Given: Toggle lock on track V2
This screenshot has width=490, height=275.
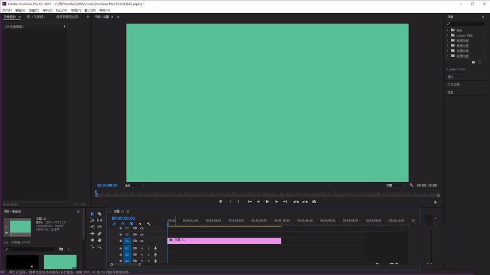Looking at the screenshot, I should (x=121, y=234).
